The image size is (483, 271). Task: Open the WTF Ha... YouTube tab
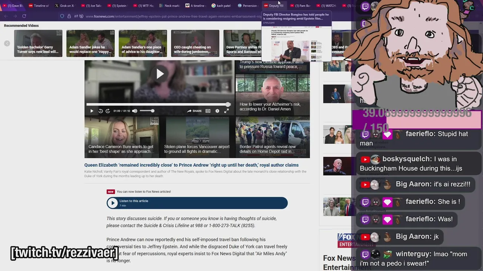click(143, 6)
